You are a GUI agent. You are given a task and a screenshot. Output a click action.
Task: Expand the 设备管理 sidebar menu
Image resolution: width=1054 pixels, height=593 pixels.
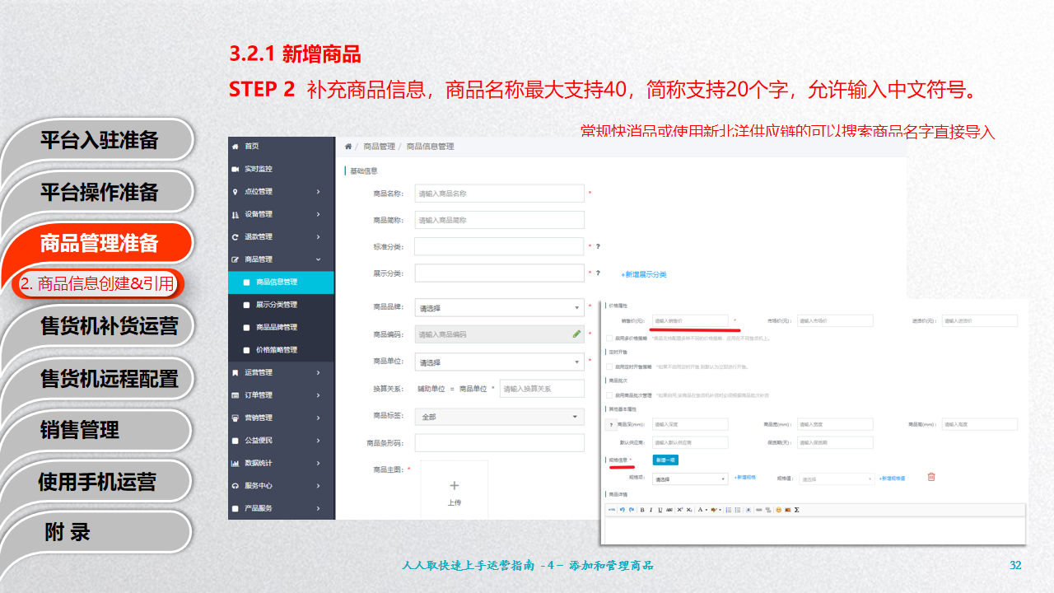[282, 214]
